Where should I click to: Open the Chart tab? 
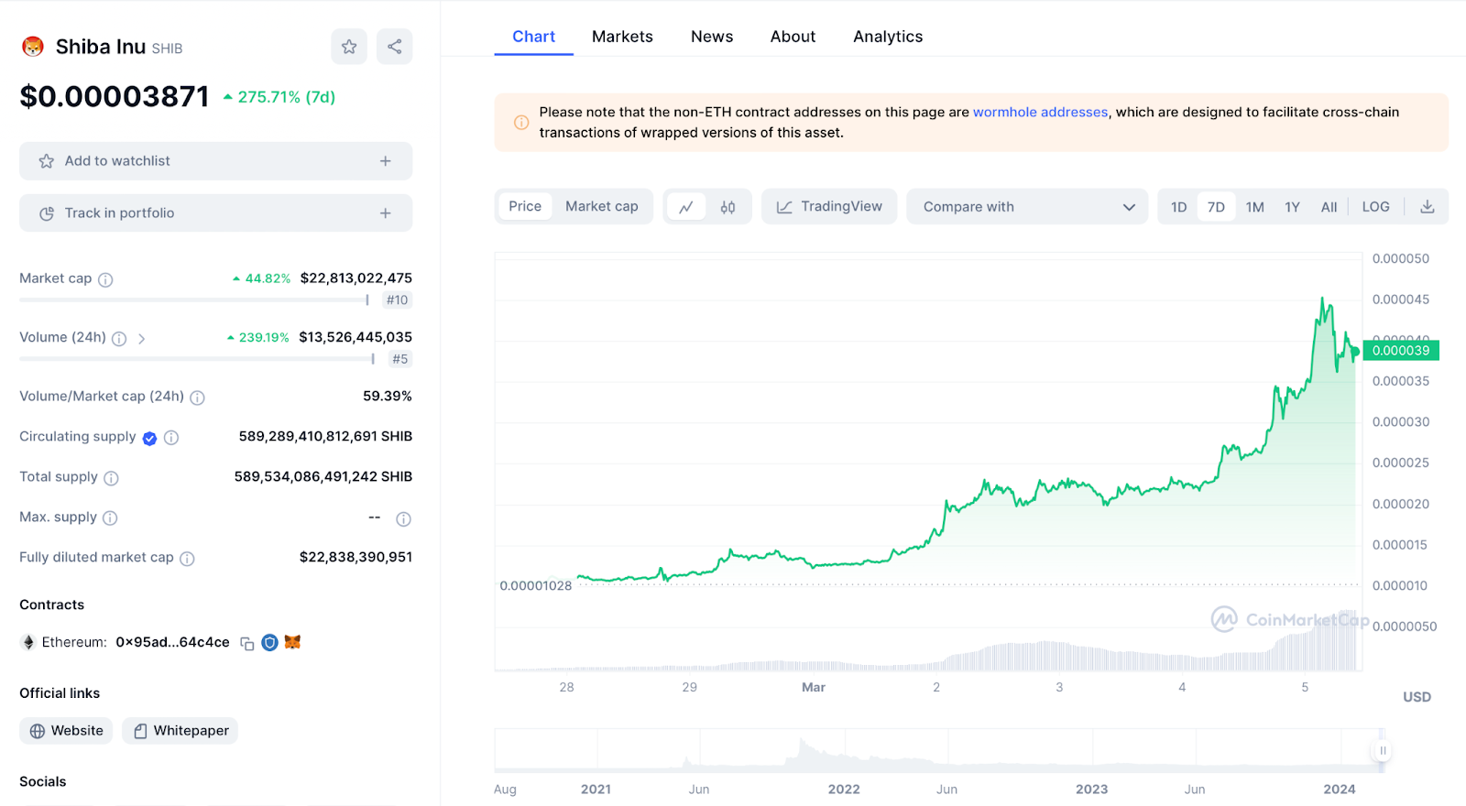click(x=533, y=37)
